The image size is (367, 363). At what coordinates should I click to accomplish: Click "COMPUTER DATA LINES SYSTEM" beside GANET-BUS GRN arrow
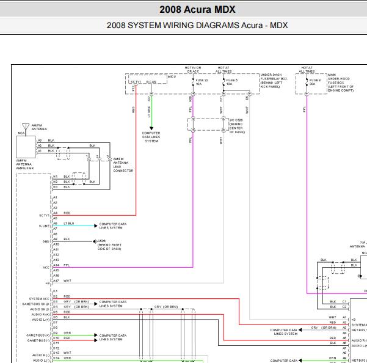point(113,337)
